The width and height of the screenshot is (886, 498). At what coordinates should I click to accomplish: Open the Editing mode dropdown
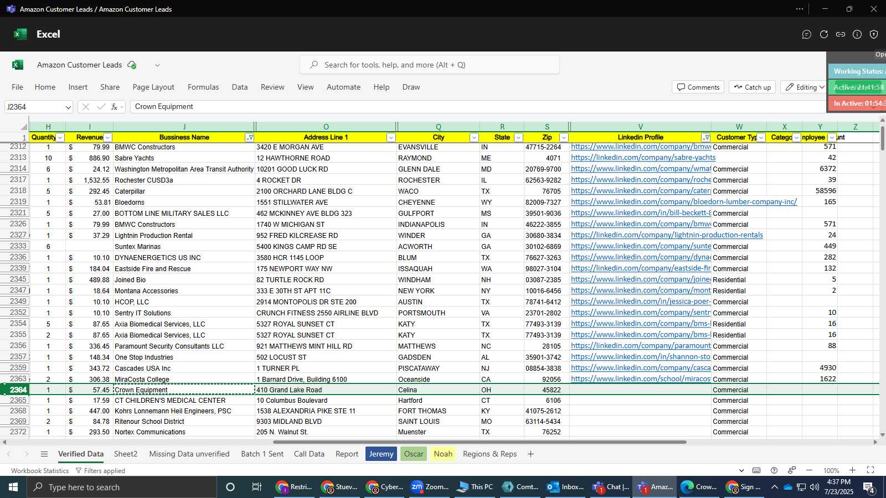[x=804, y=87]
